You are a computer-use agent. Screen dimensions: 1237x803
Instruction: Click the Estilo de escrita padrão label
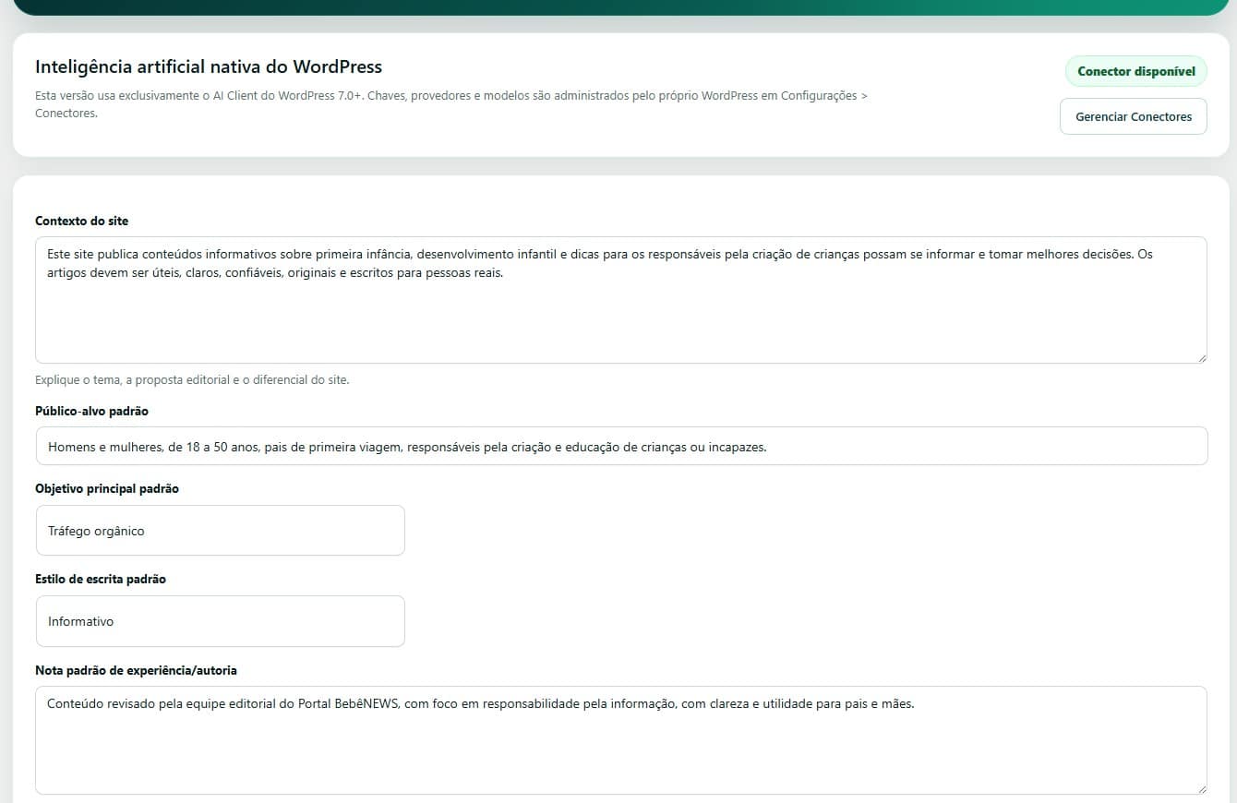pos(101,579)
